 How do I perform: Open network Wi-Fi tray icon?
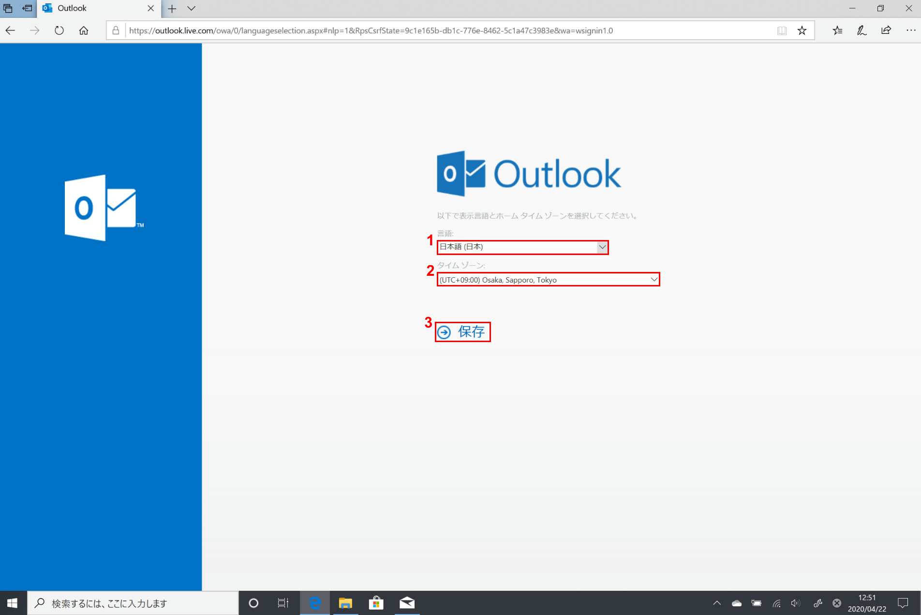pyautogui.click(x=776, y=603)
